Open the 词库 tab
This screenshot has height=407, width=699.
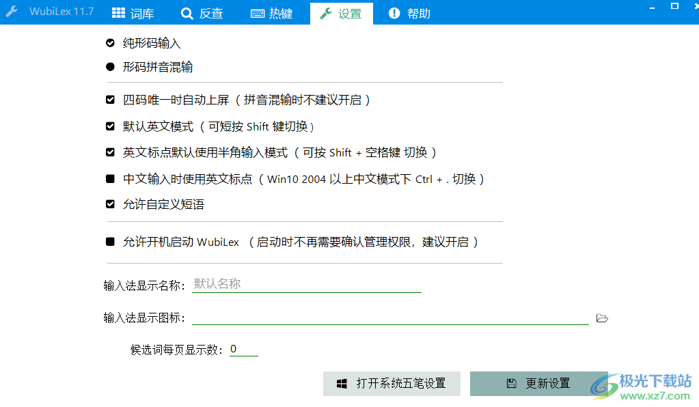click(134, 12)
